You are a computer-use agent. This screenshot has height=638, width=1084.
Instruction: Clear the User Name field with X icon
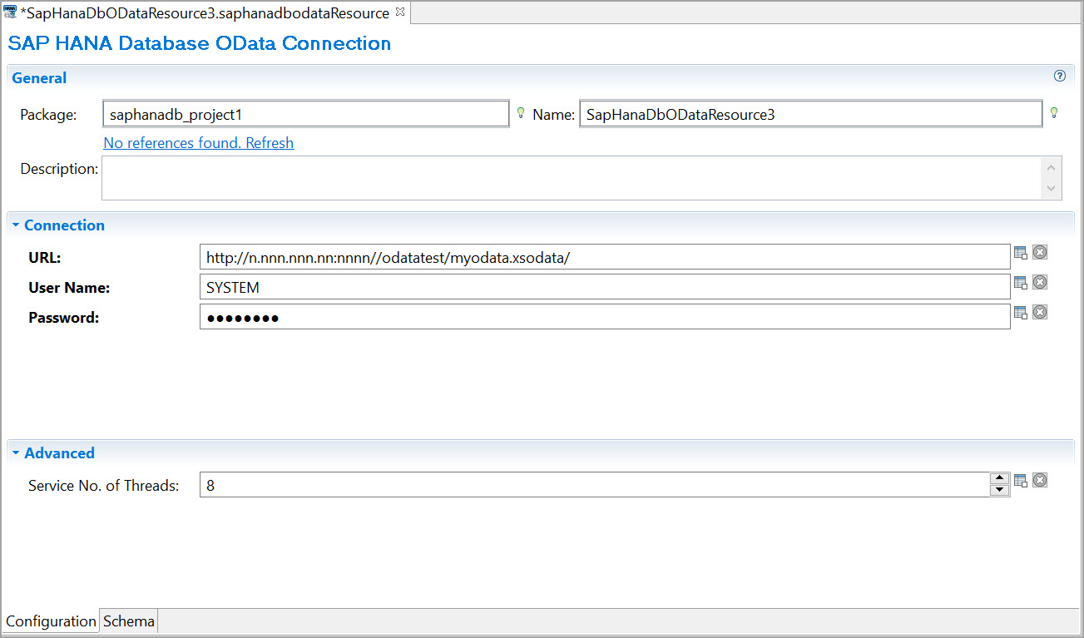pos(1039,282)
